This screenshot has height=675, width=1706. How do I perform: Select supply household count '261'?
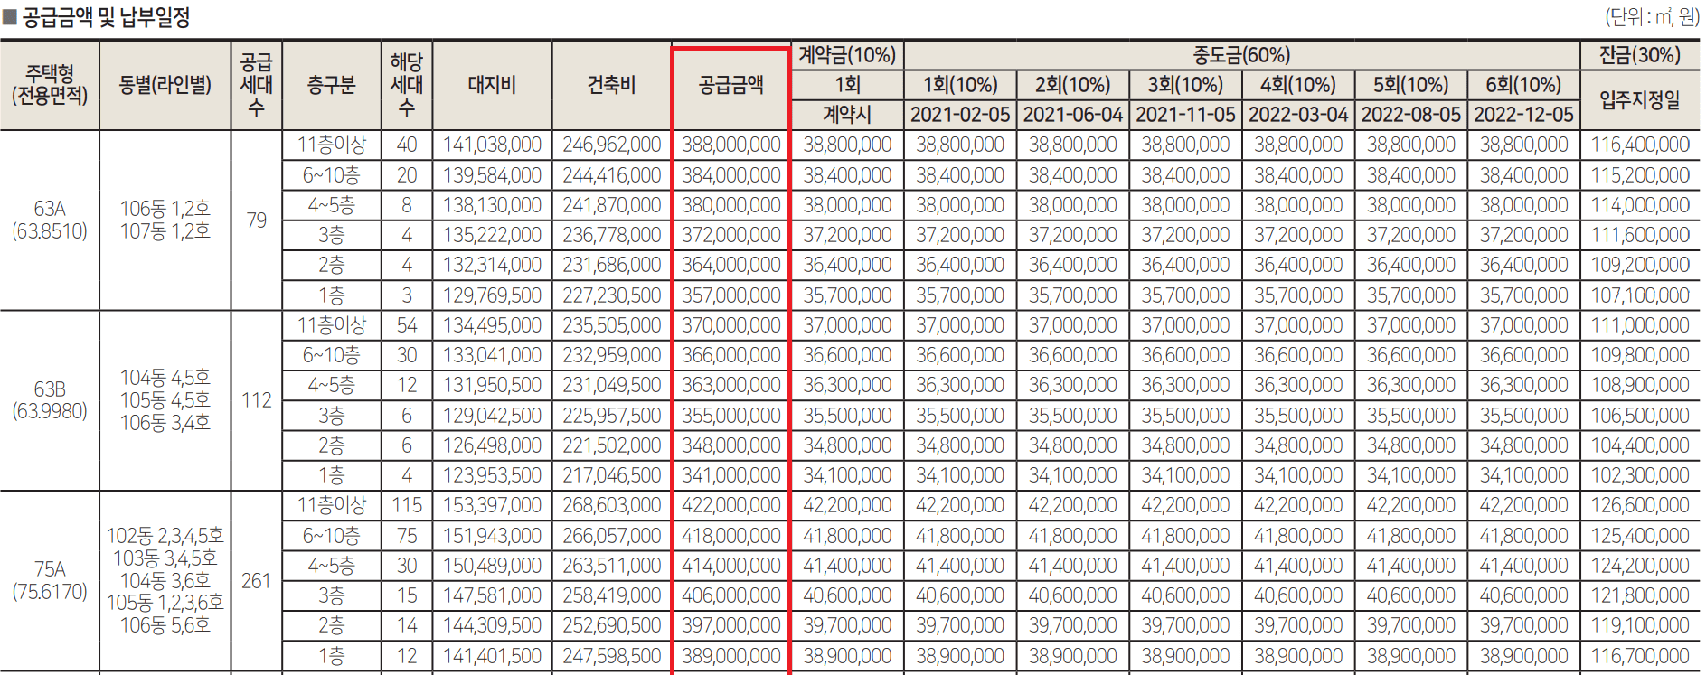[x=257, y=580]
